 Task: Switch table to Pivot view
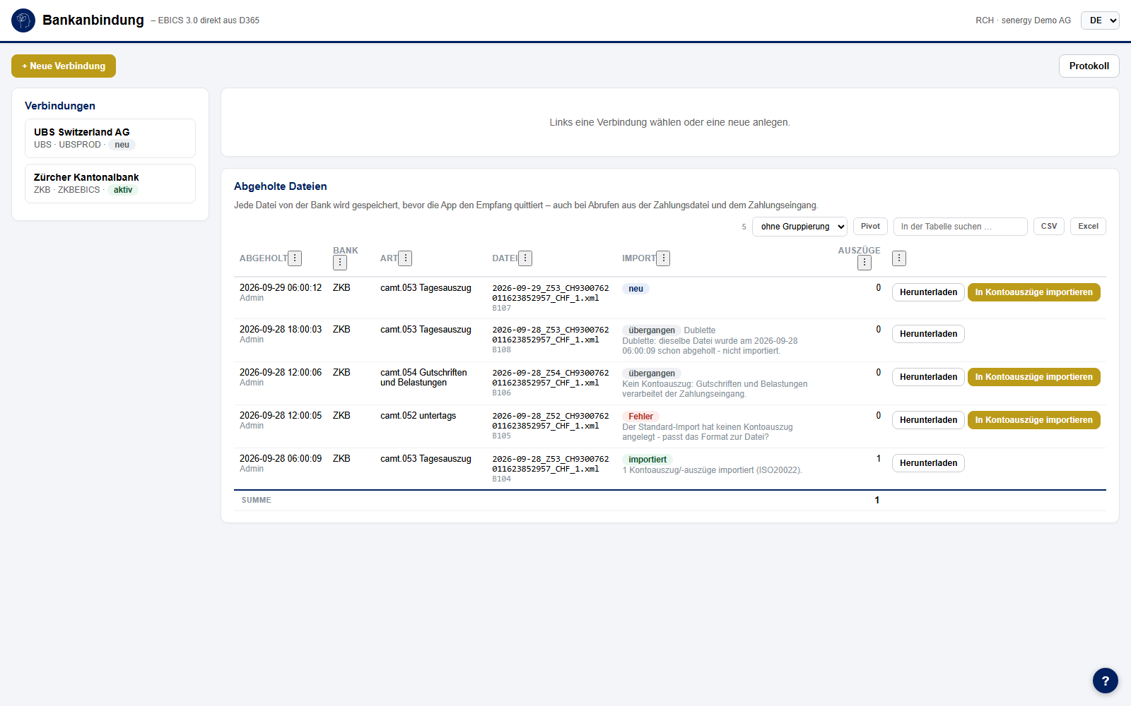(870, 227)
